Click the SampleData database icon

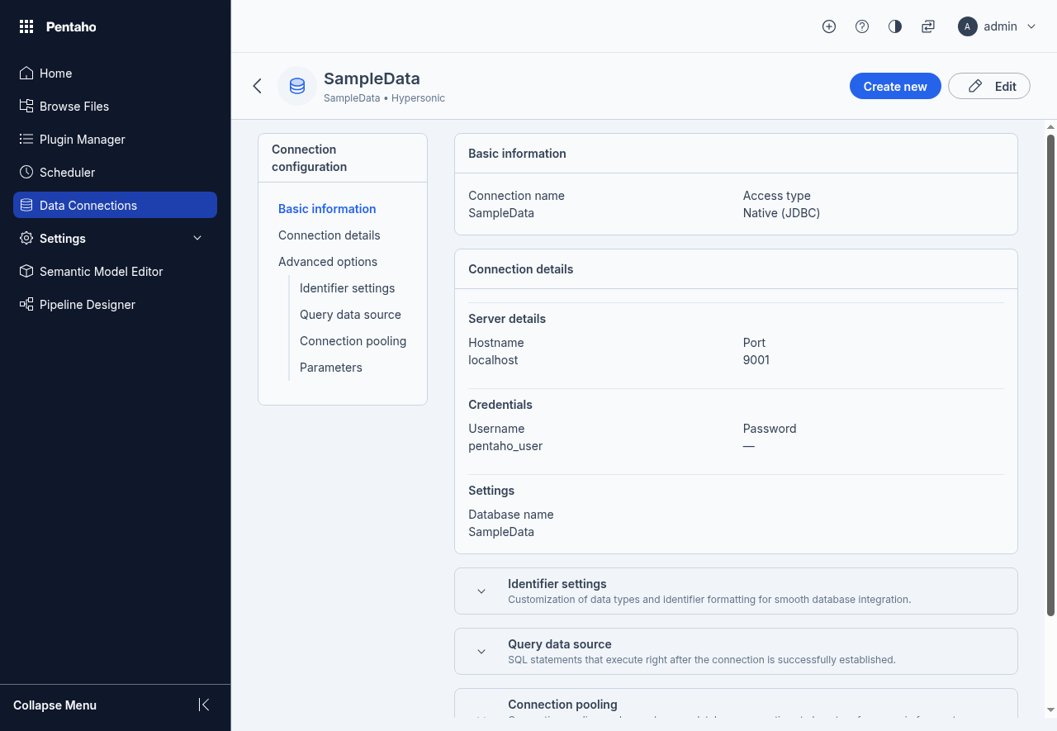(297, 86)
